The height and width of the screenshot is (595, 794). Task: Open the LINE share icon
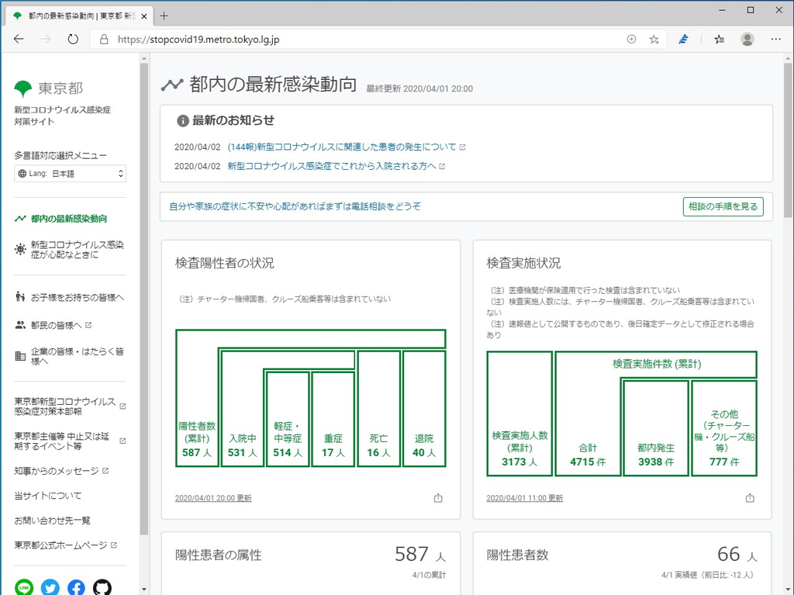pyautogui.click(x=24, y=587)
